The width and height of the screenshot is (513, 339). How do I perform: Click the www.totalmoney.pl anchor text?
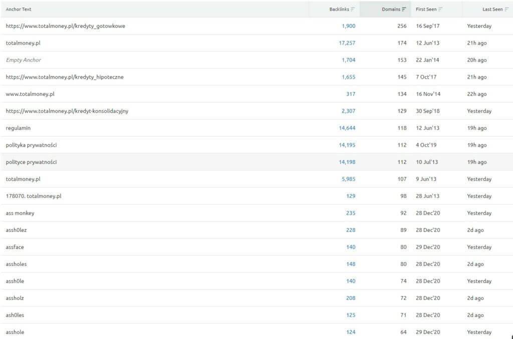click(30, 94)
